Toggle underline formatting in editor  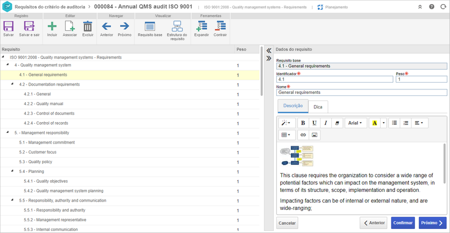314,123
